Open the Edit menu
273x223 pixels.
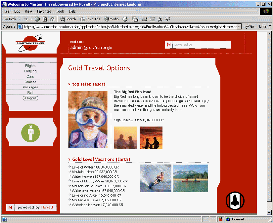pos(17,11)
